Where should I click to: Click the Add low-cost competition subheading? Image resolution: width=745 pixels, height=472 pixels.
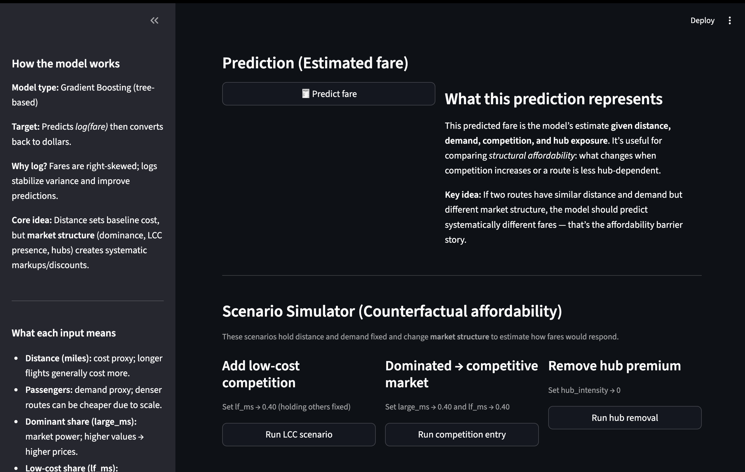pos(261,374)
